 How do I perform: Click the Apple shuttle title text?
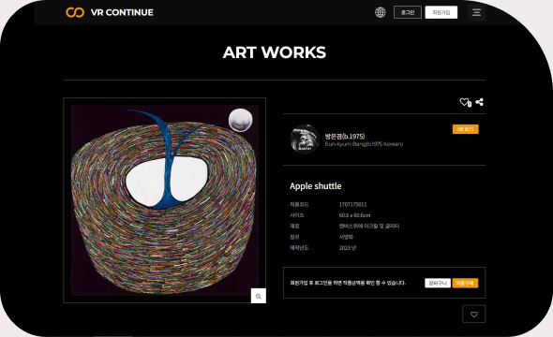tap(316, 186)
